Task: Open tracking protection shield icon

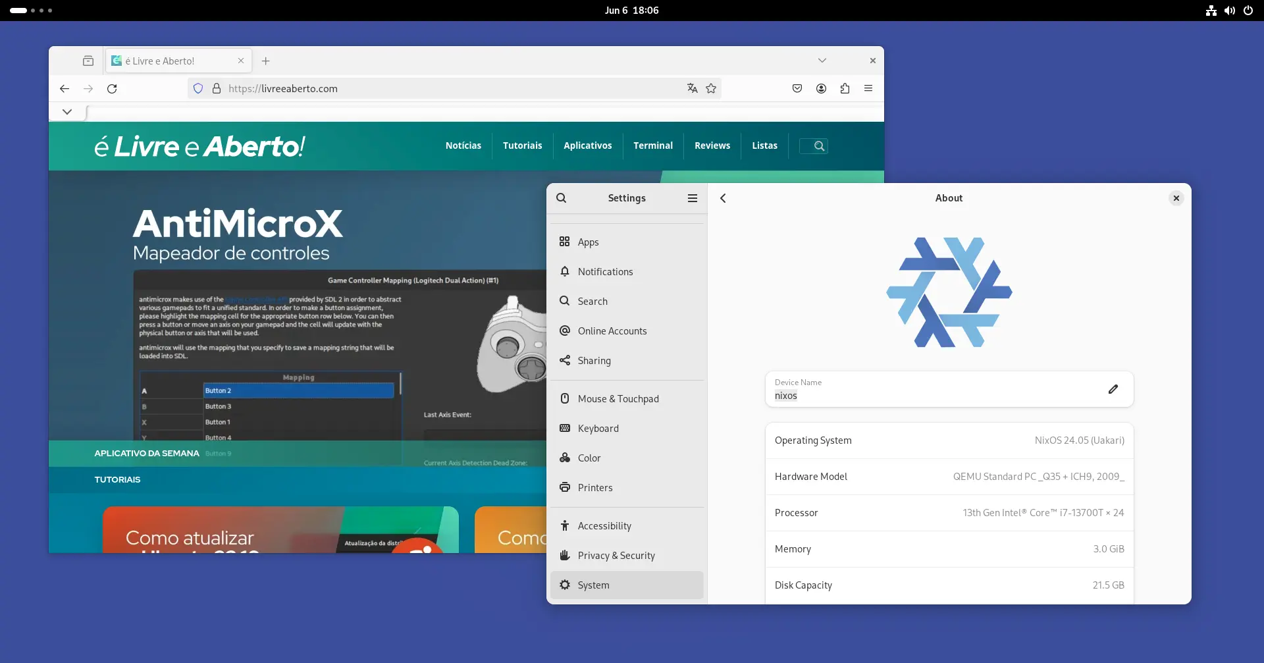Action: click(x=198, y=88)
